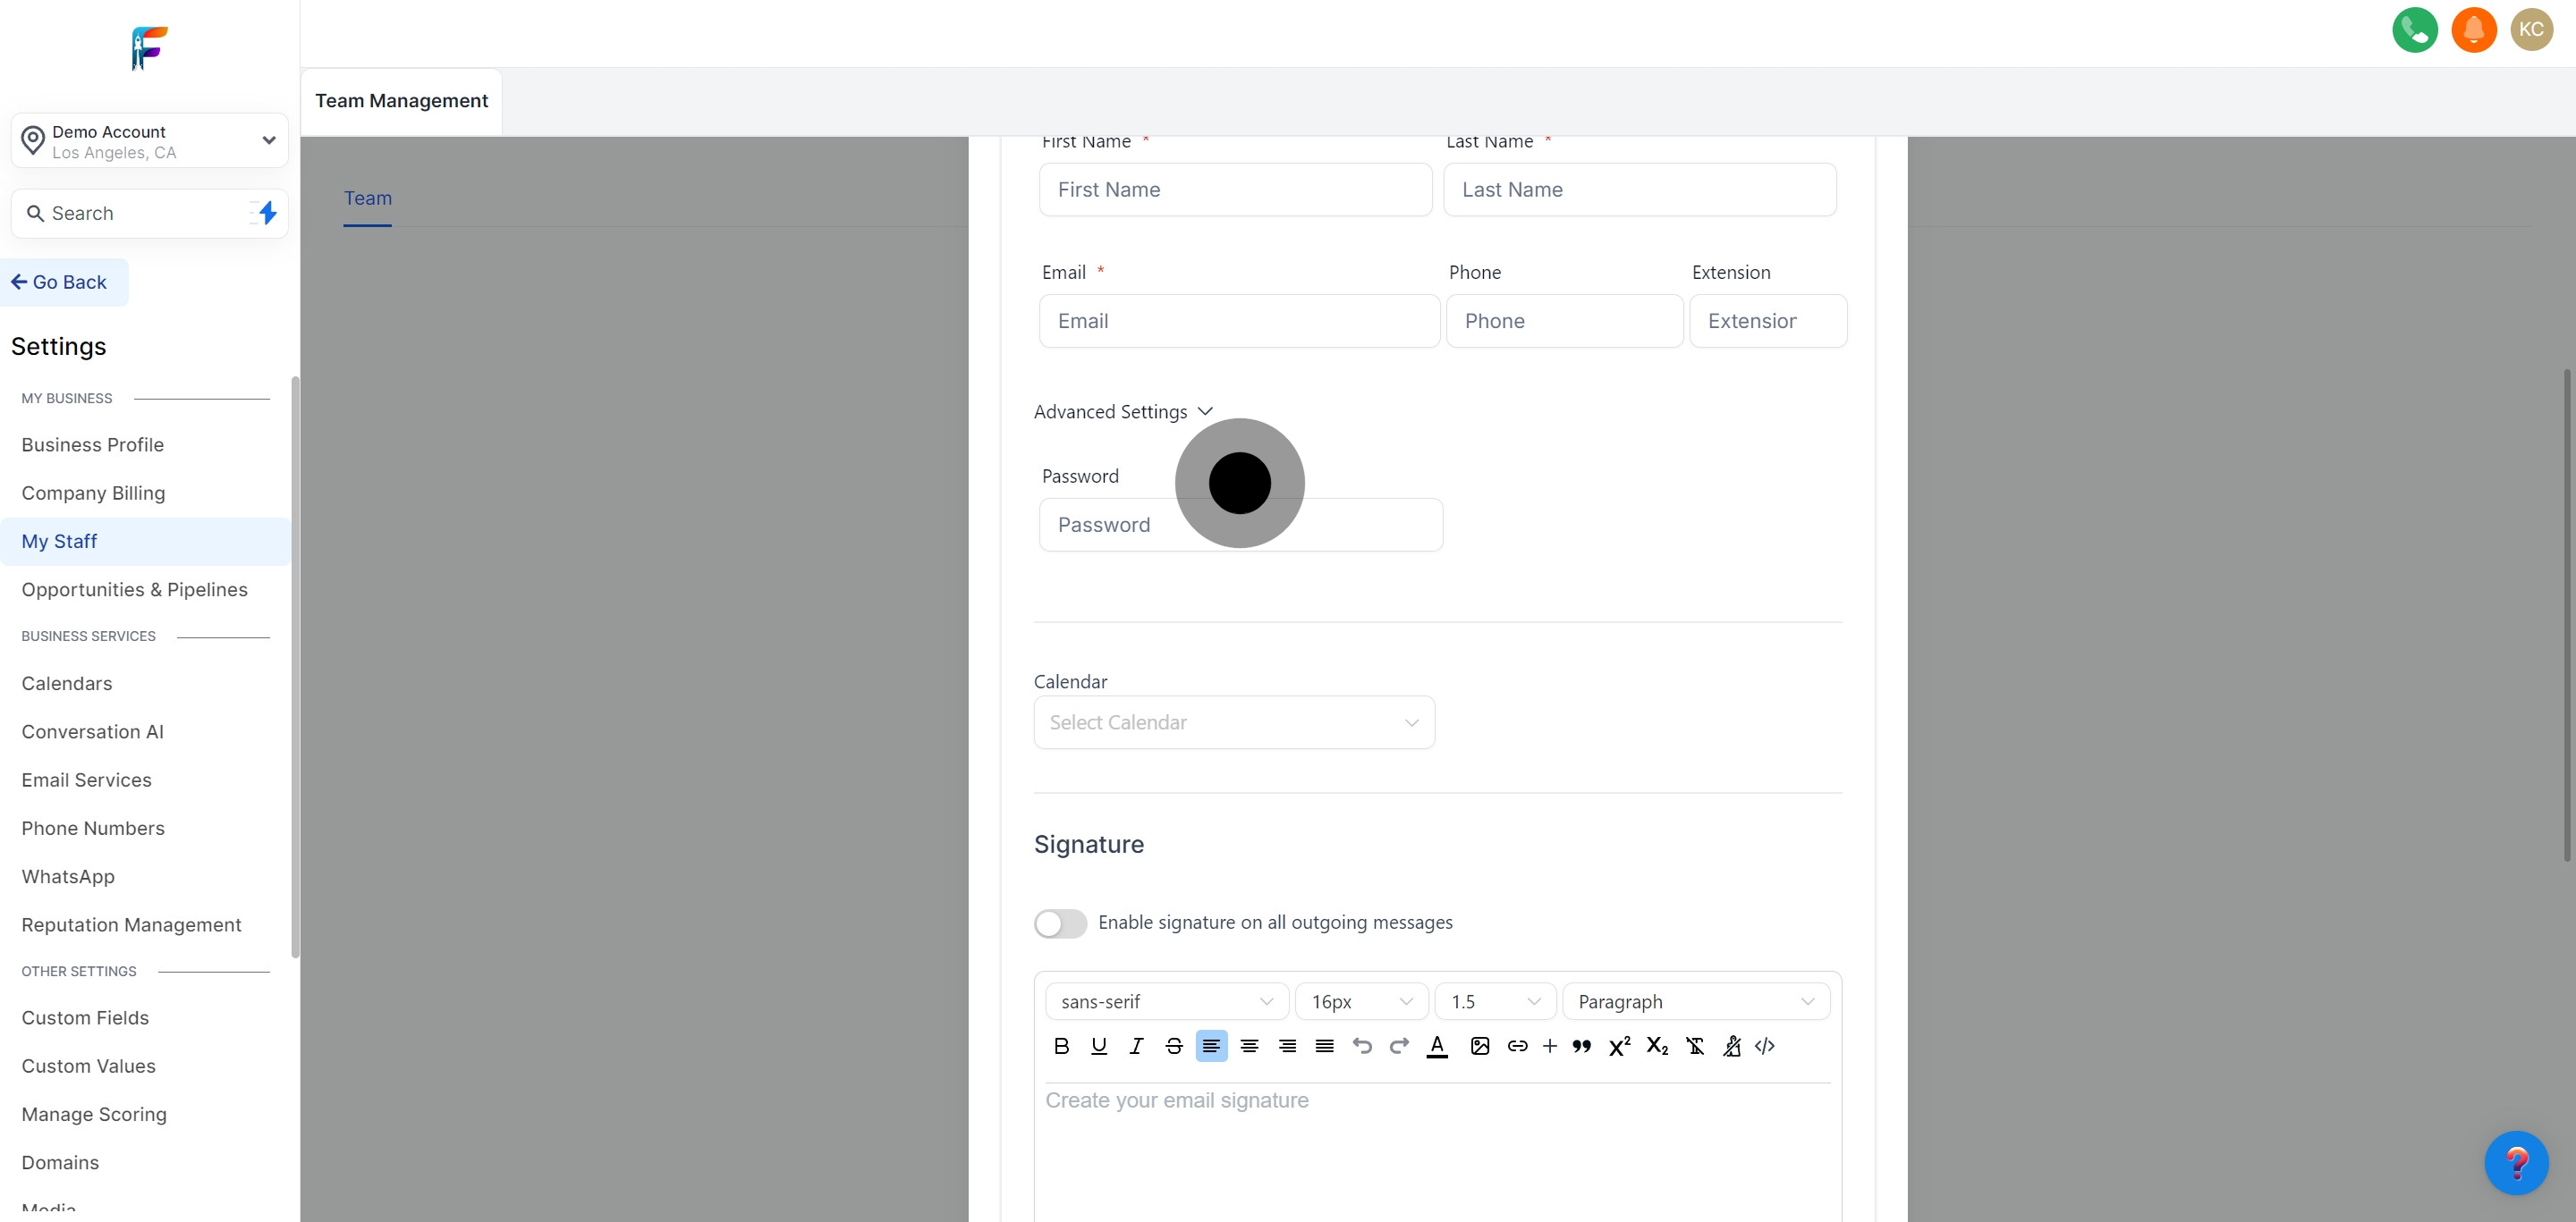Enable signature on all outgoing messages
Screen dimensions: 2576x1222
click(x=1060, y=923)
